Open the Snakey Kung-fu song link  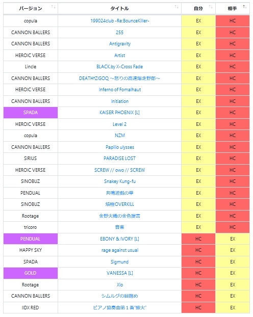[x=120, y=181]
